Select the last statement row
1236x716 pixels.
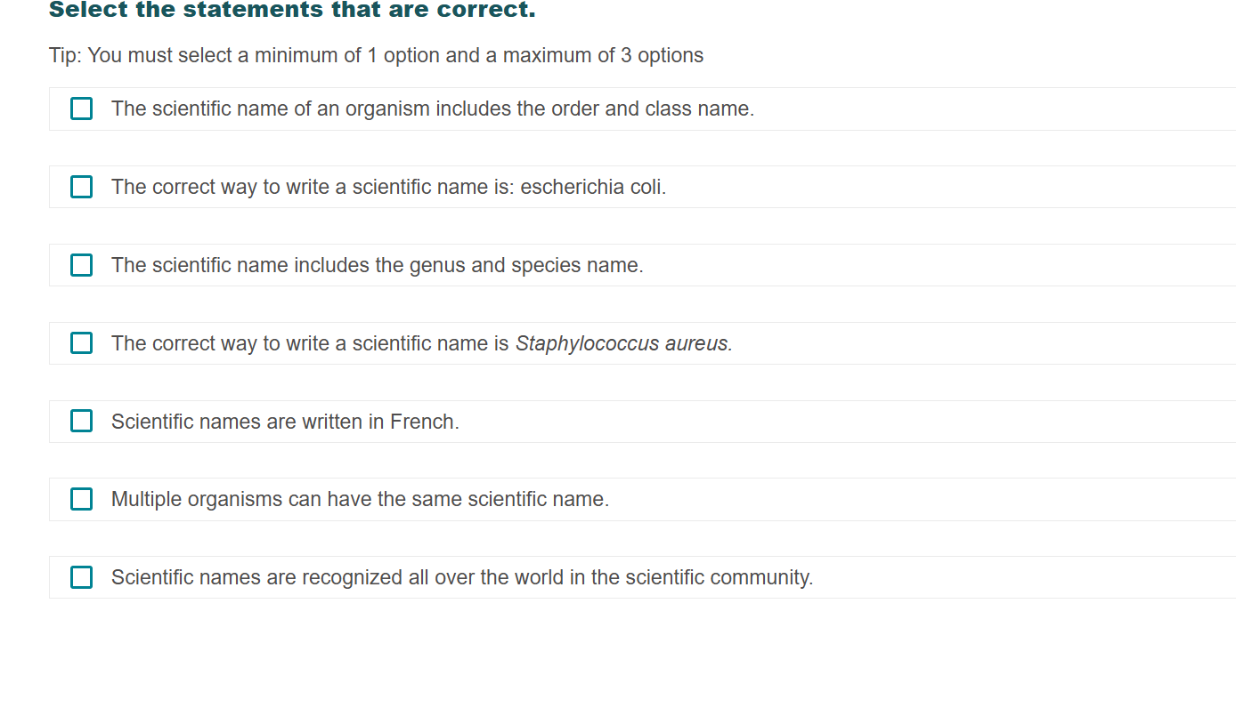coord(461,577)
